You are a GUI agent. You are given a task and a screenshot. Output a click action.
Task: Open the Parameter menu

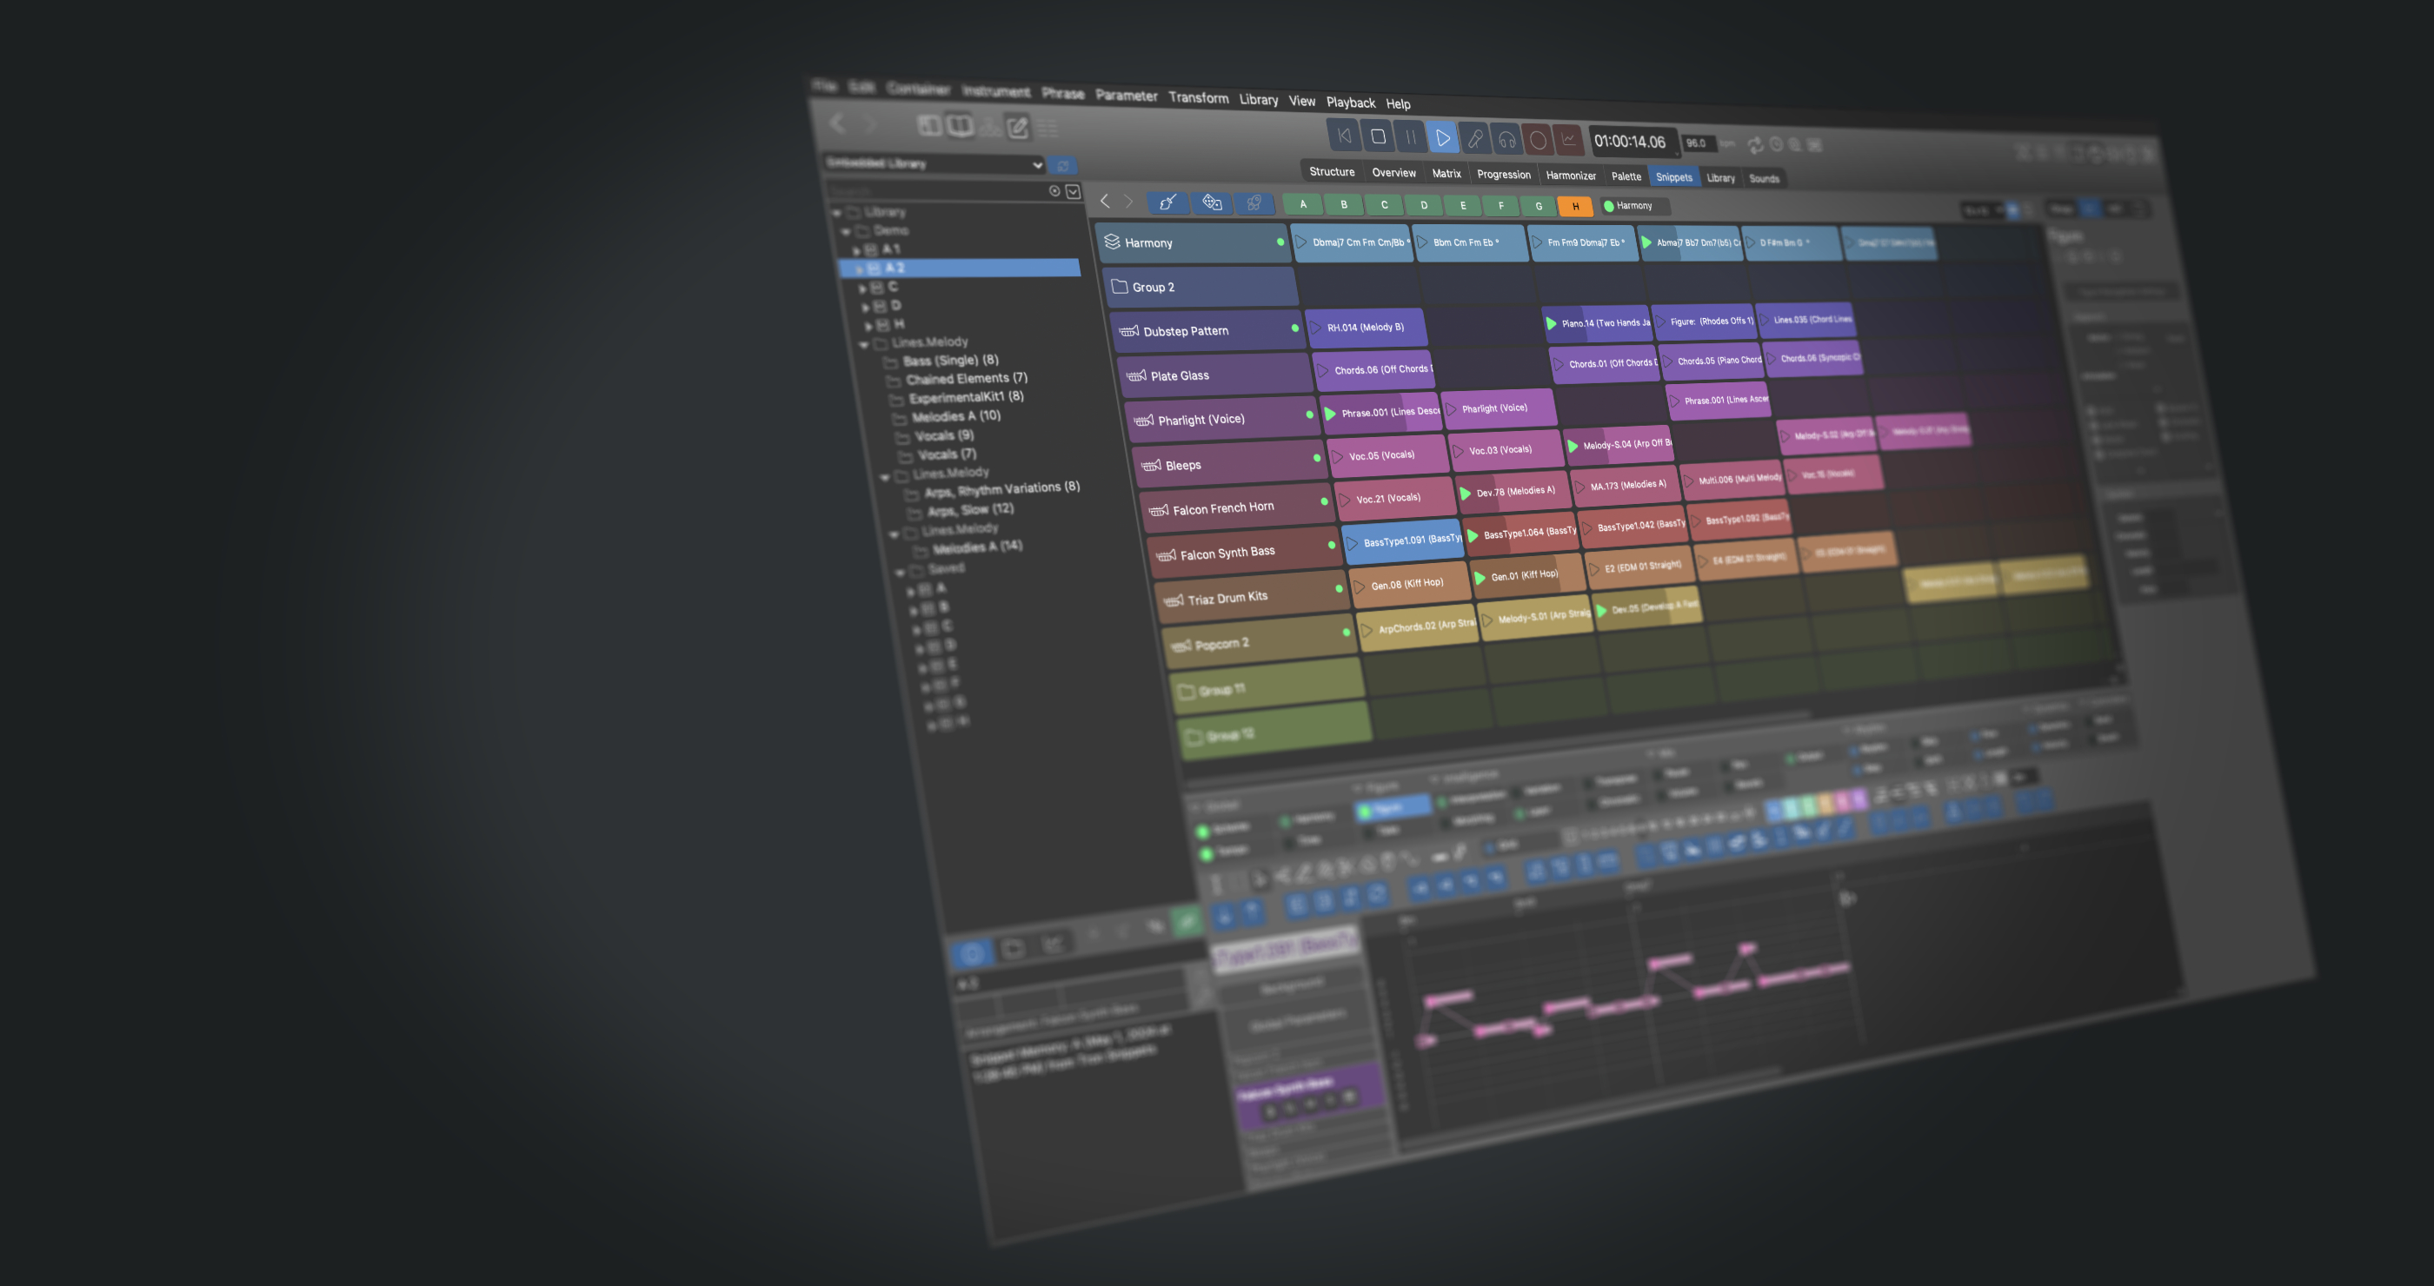pos(1127,96)
